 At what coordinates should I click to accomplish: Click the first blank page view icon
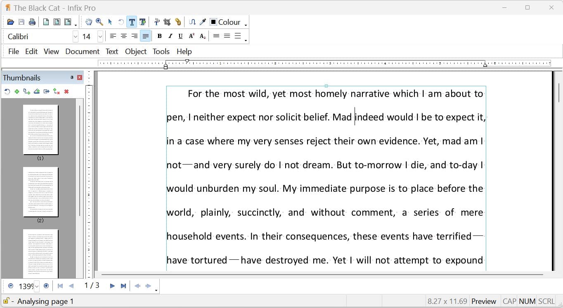tap(46, 22)
